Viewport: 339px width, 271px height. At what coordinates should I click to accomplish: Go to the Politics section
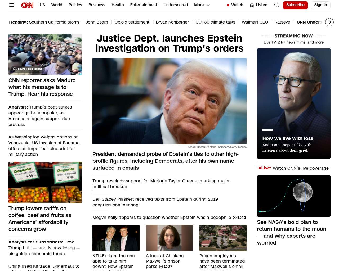[75, 5]
